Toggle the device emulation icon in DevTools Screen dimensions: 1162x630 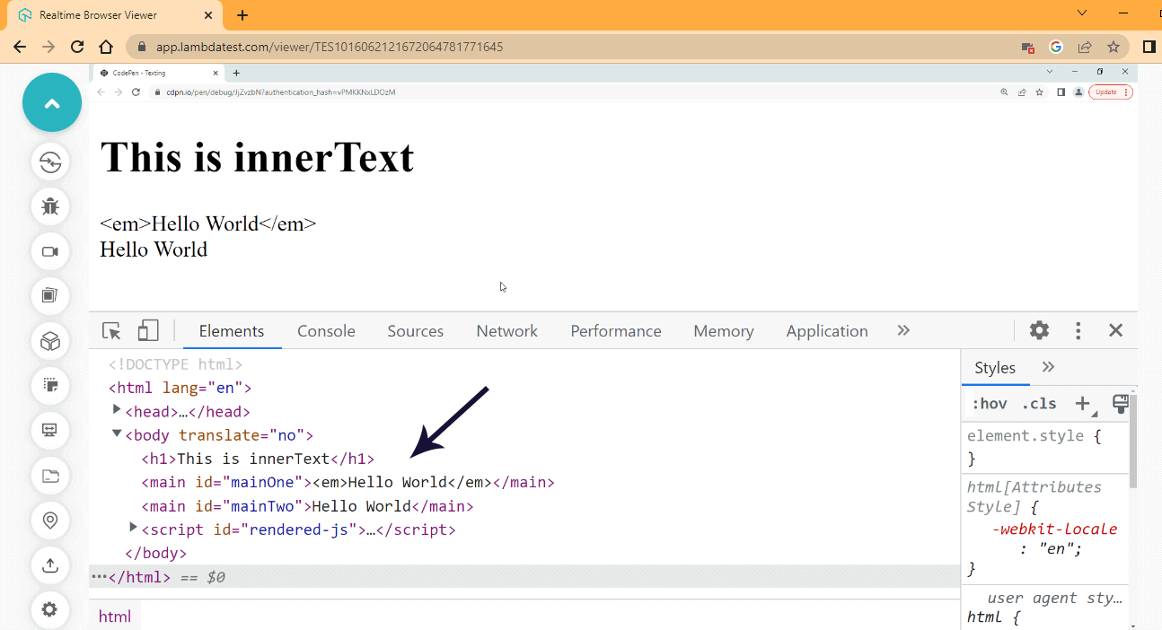(x=148, y=330)
